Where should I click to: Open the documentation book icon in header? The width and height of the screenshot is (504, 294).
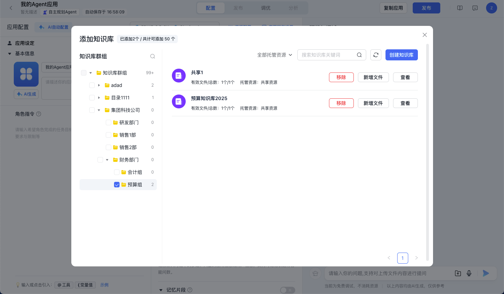tap(460, 8)
